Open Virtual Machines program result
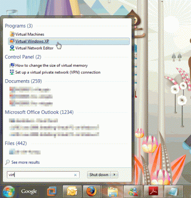Viewport: 191px width, 198px height. [x=30, y=34]
